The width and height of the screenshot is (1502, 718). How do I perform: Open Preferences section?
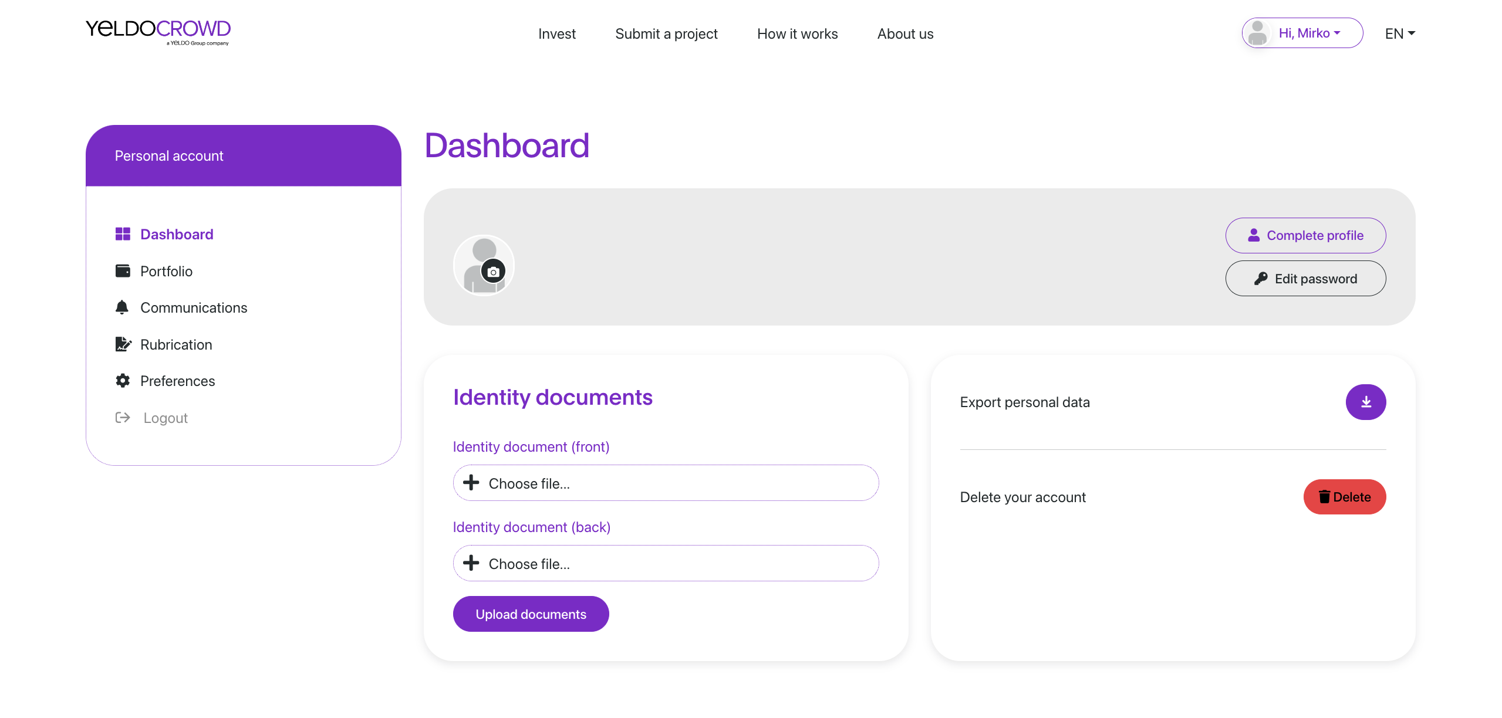click(x=177, y=381)
